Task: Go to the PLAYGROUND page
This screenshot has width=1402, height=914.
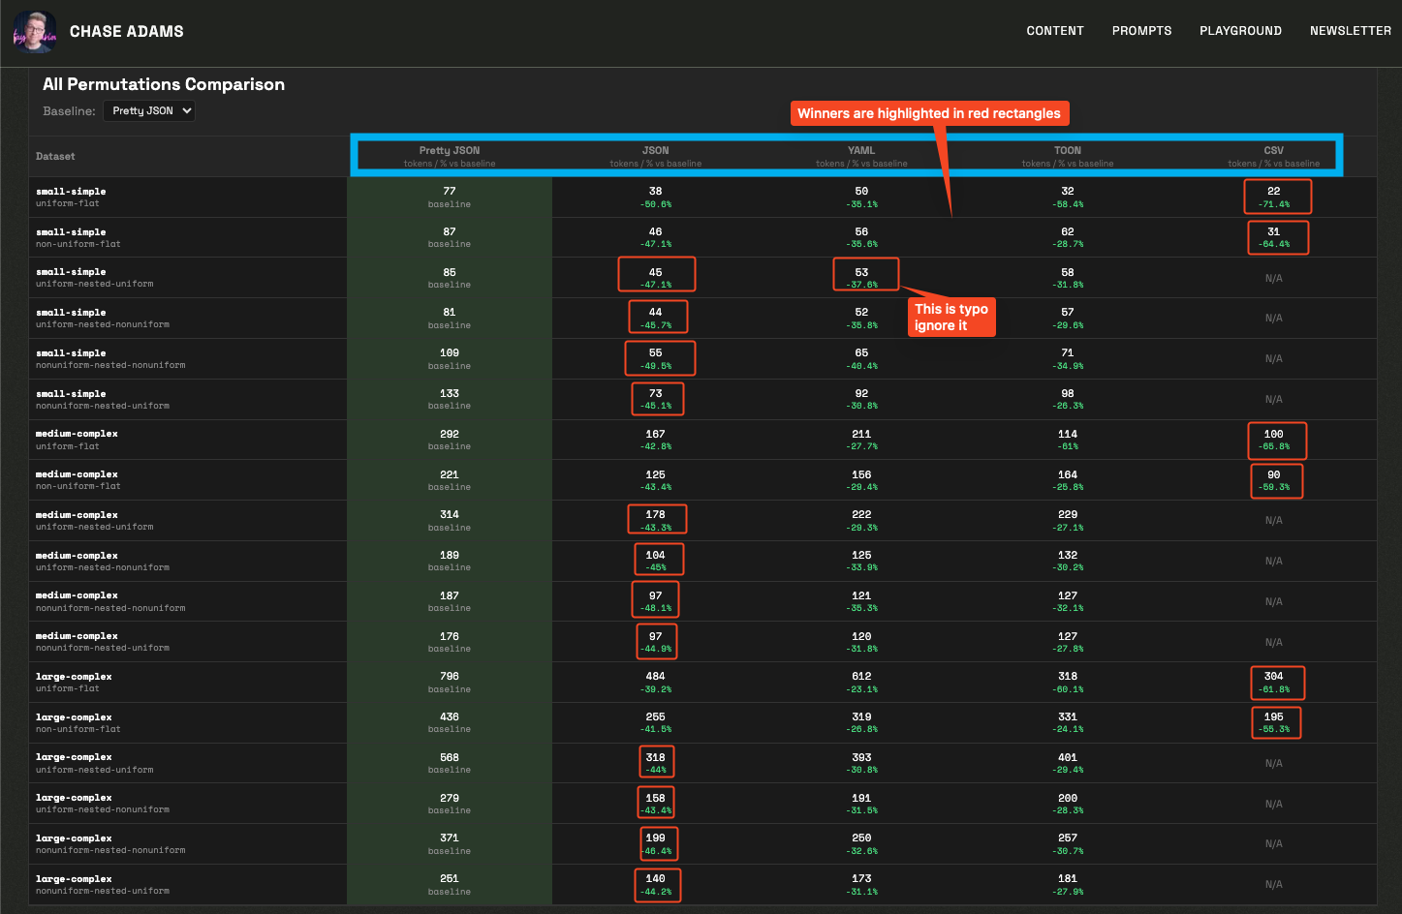Action: [1240, 30]
